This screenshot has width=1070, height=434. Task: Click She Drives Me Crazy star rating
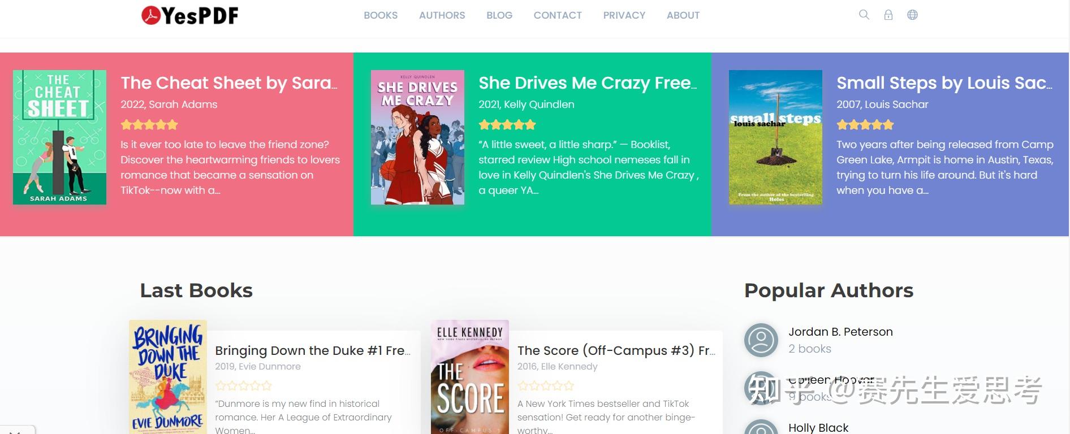coord(507,124)
